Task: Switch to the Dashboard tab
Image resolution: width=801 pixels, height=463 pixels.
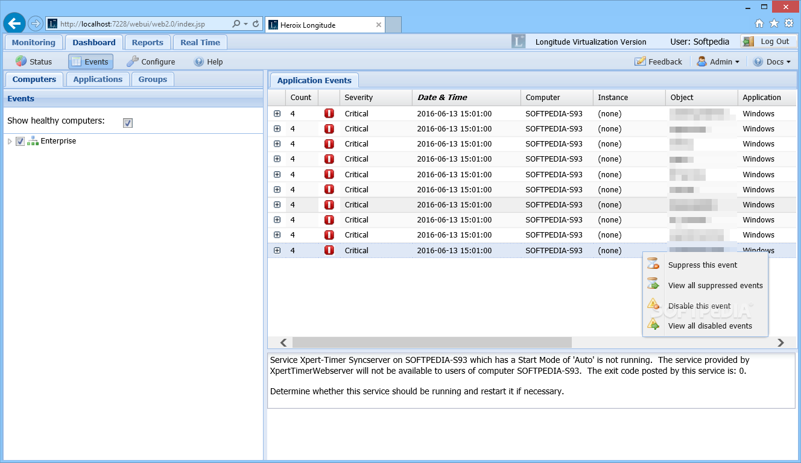Action: (x=94, y=42)
